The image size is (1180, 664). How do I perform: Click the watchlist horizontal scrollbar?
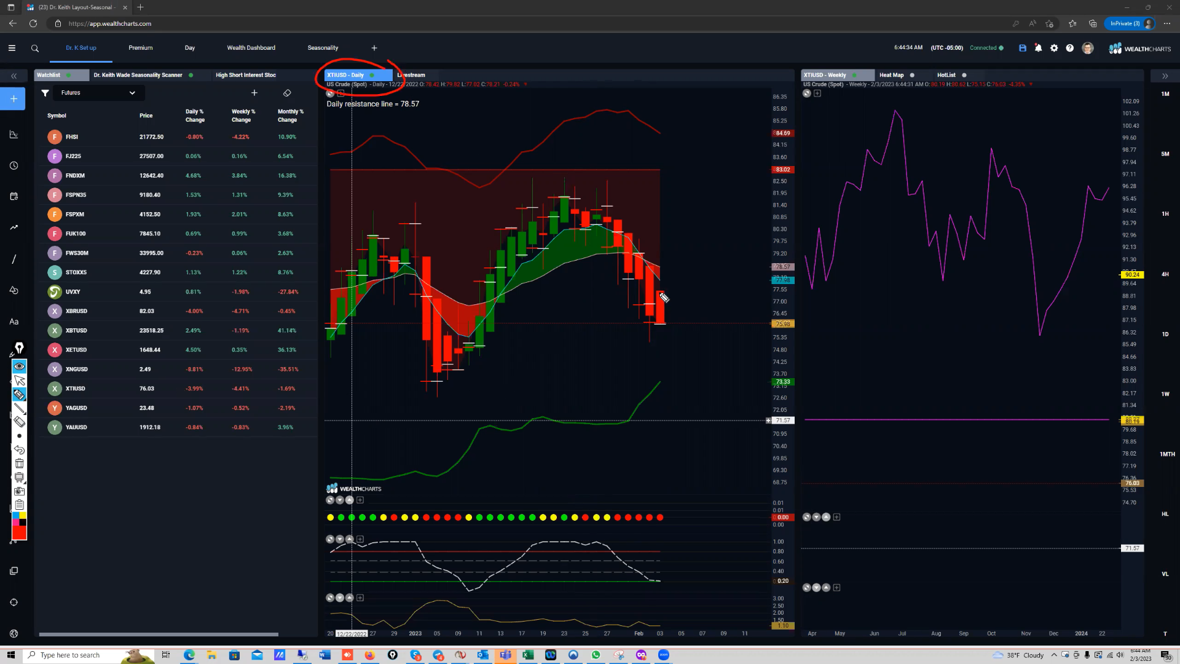point(159,634)
